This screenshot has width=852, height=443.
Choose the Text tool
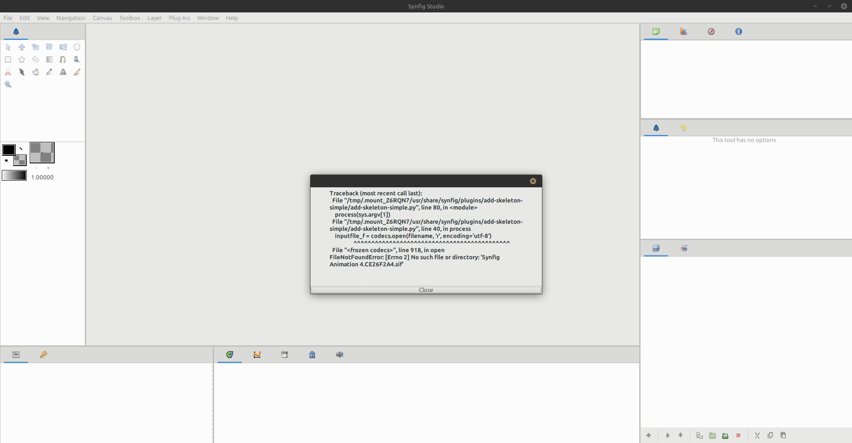[63, 72]
